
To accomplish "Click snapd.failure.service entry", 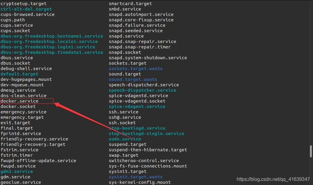I will [137, 25].
